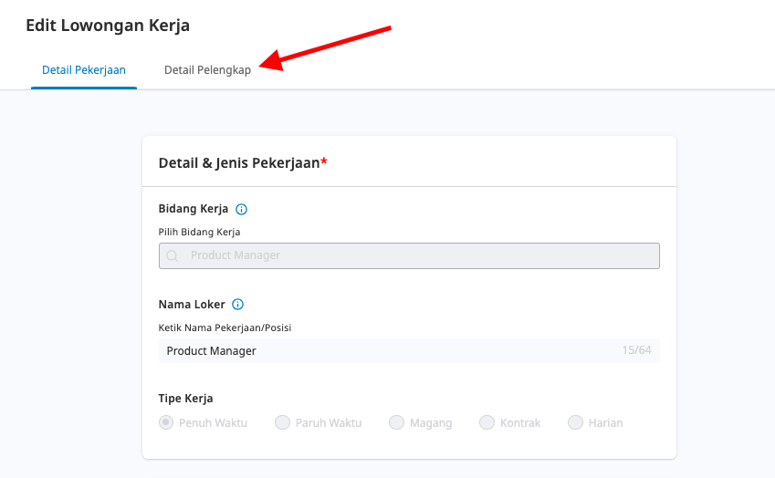Click the info icon beside Bidang Kerja
The height and width of the screenshot is (478, 775).
point(241,210)
